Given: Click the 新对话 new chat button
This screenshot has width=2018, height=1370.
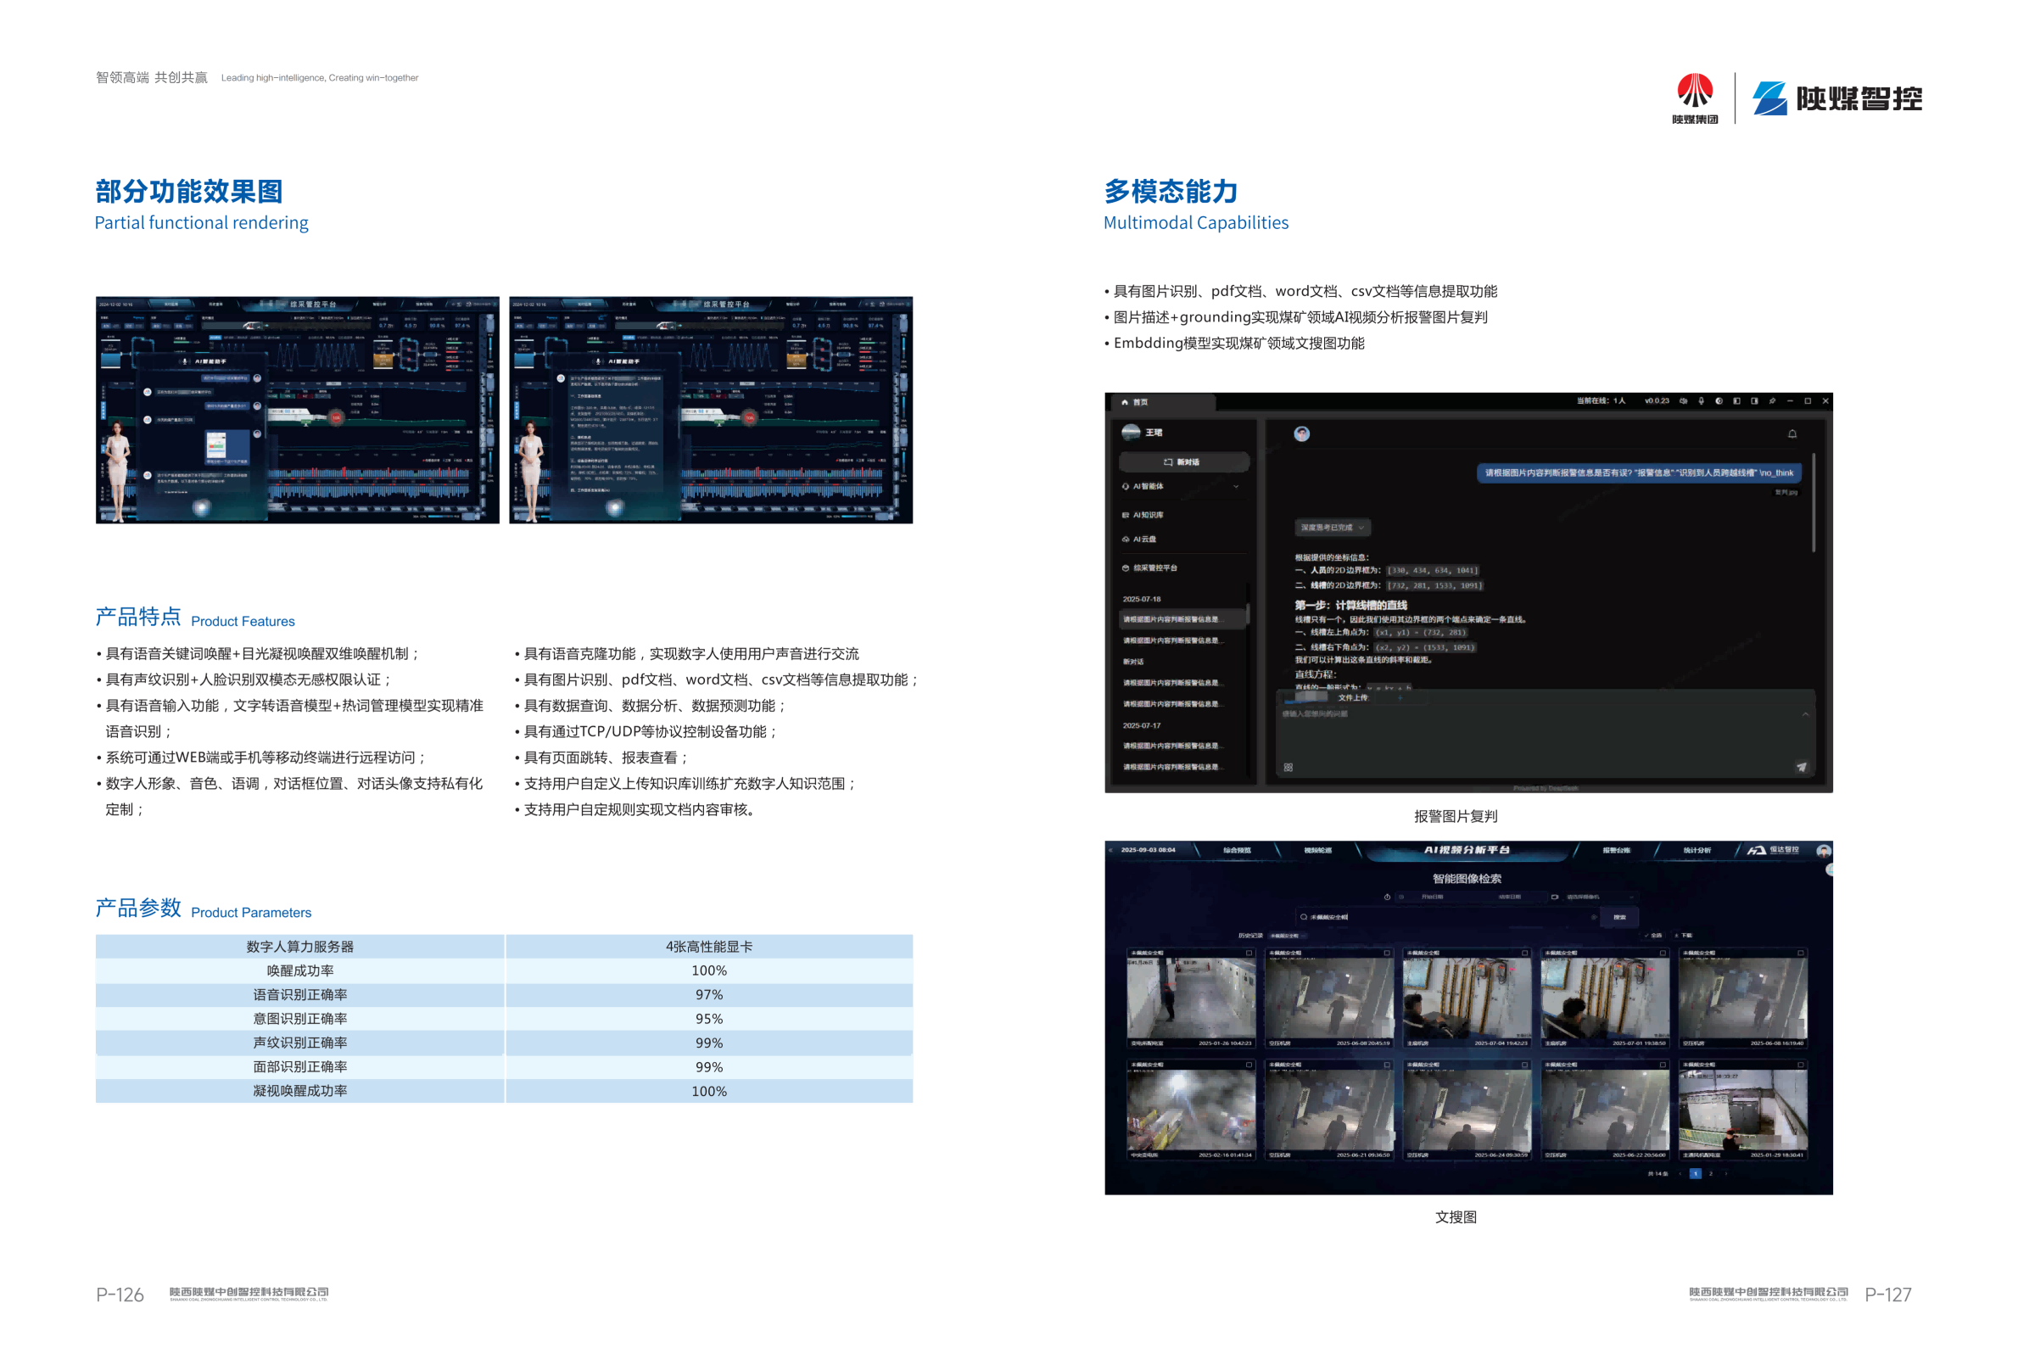Looking at the screenshot, I should click(x=1182, y=461).
